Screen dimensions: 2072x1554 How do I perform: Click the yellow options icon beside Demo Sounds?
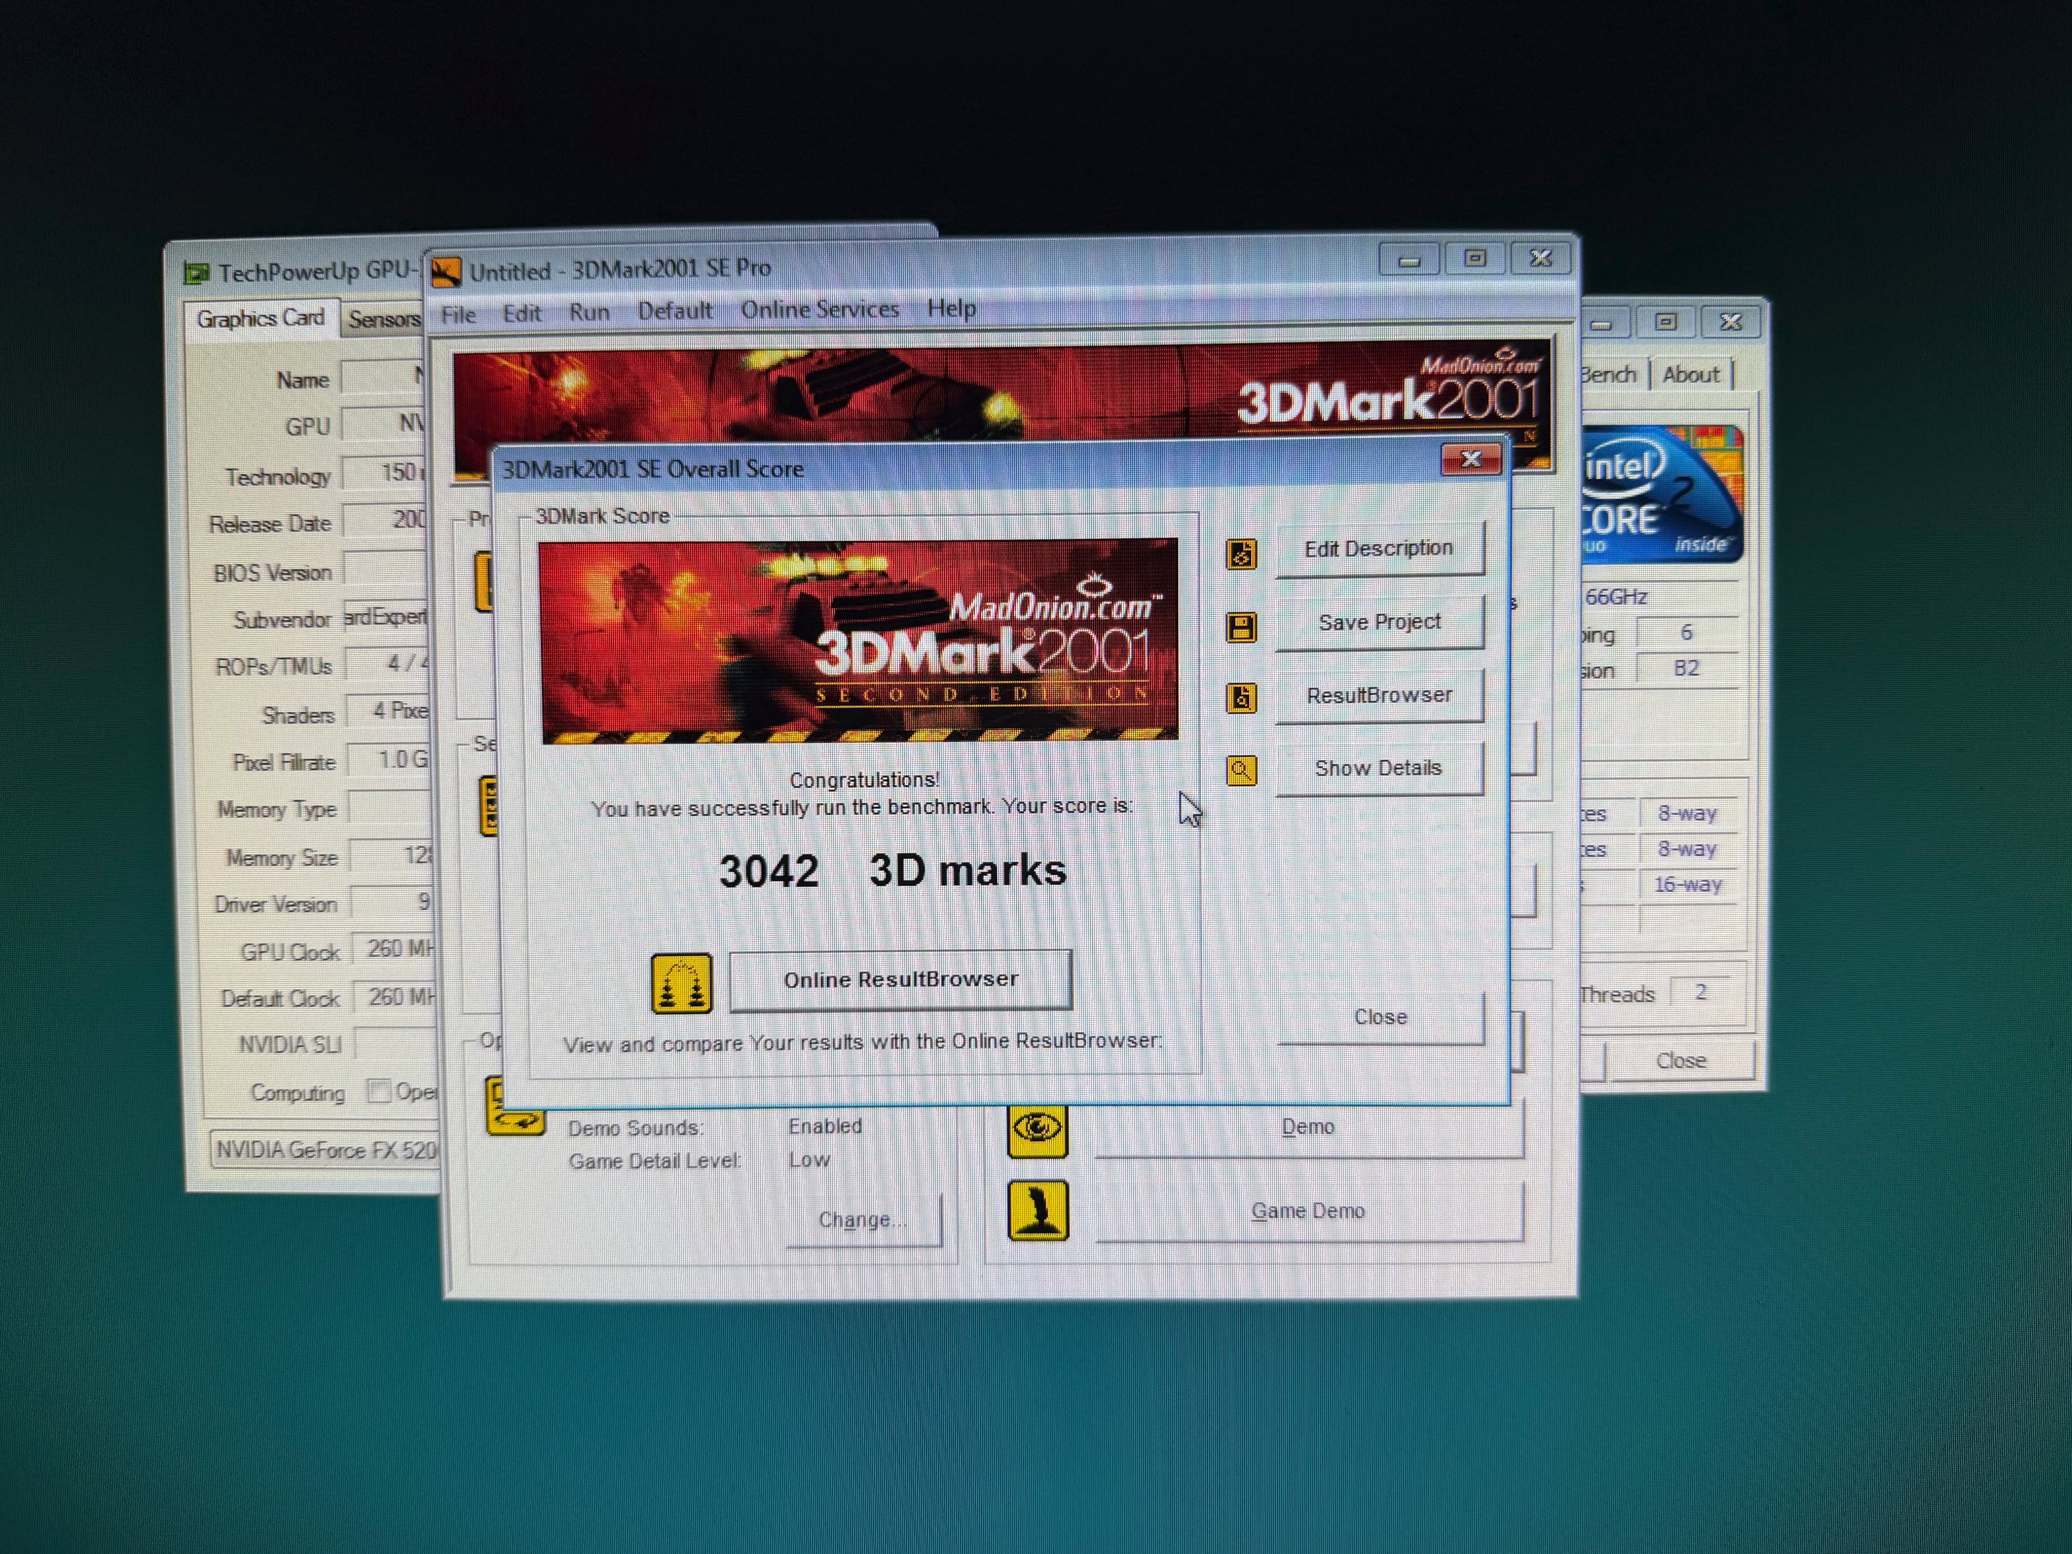[x=515, y=1106]
